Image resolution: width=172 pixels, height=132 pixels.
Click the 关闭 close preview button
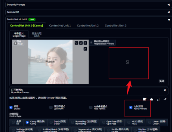point(161,81)
